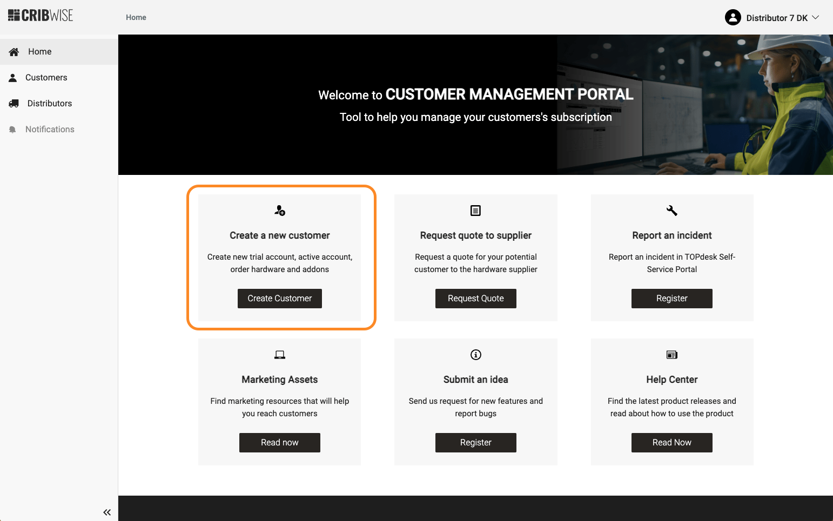
Task: Click the wrench icon on Report an incident
Action: pos(671,211)
